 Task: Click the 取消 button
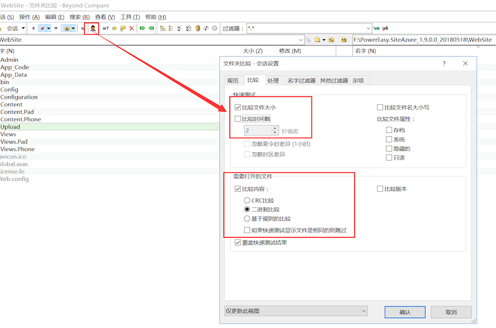pos(450,312)
